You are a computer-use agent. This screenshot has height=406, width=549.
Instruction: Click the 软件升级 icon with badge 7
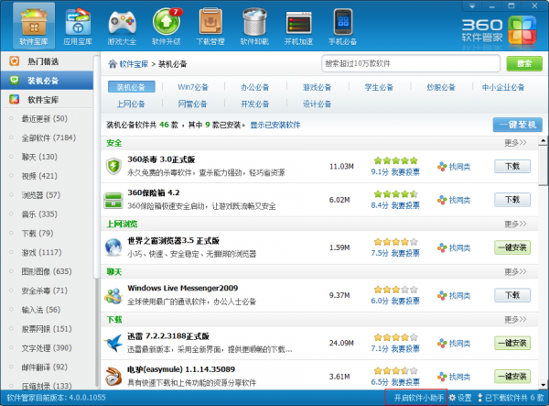tap(167, 26)
